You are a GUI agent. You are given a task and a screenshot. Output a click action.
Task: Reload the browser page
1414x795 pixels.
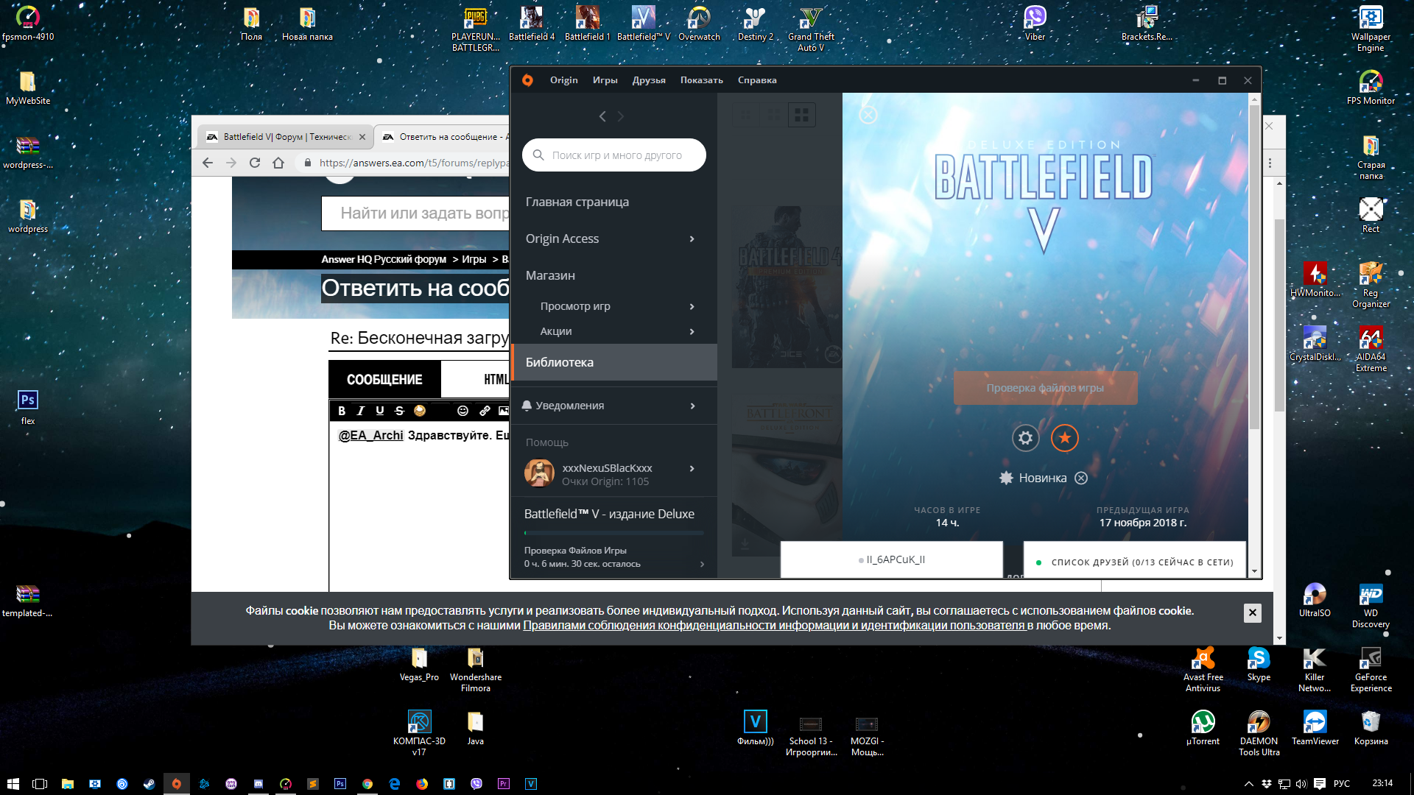[255, 163]
